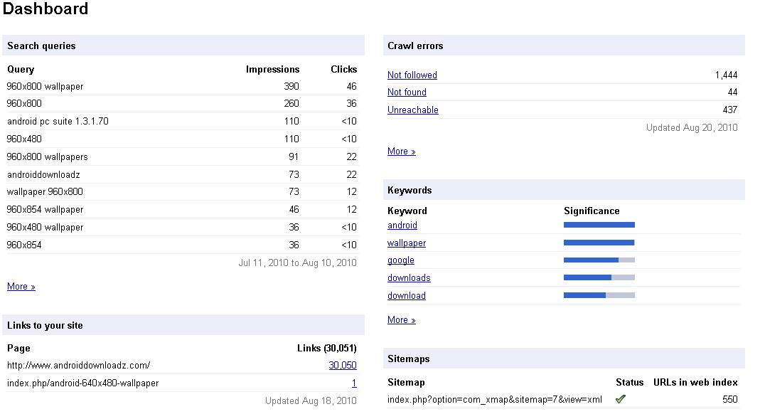The image size is (765, 419).
Task: Click the Search queries section header
Action: [x=41, y=46]
